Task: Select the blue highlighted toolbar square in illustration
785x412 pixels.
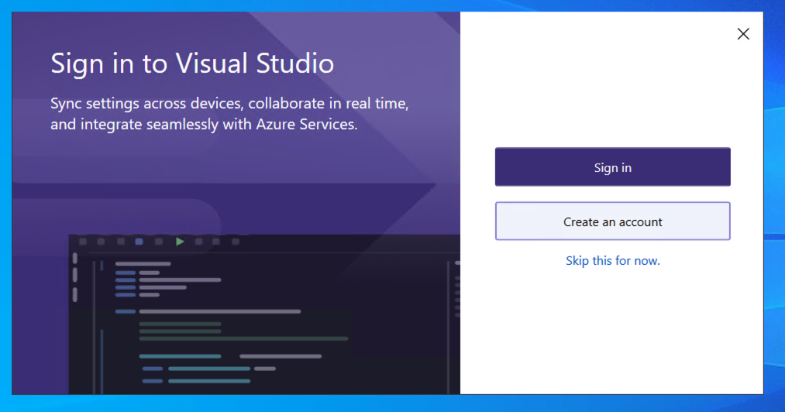Action: tap(139, 242)
